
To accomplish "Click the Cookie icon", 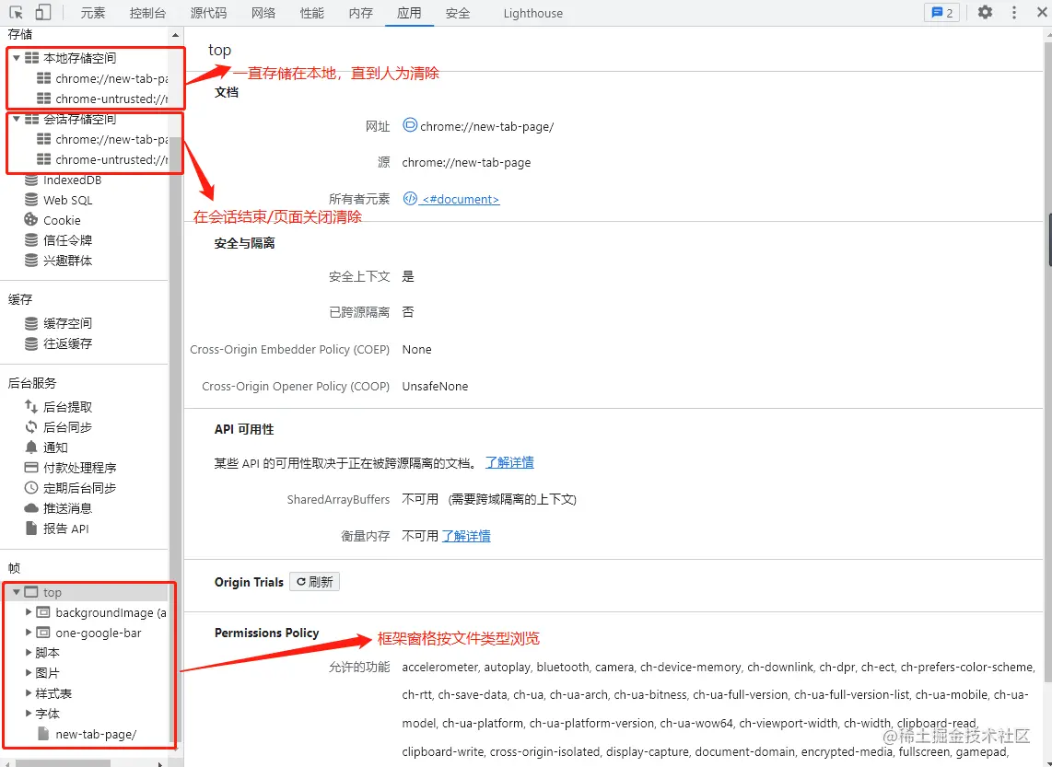I will tap(31, 220).
